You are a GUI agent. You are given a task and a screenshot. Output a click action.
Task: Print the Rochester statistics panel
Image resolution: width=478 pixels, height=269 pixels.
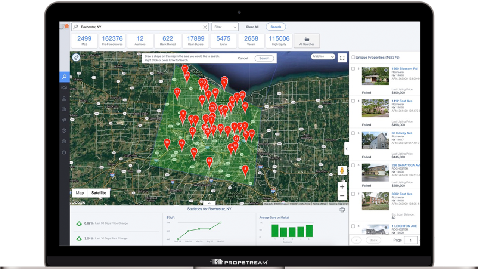[x=342, y=210]
